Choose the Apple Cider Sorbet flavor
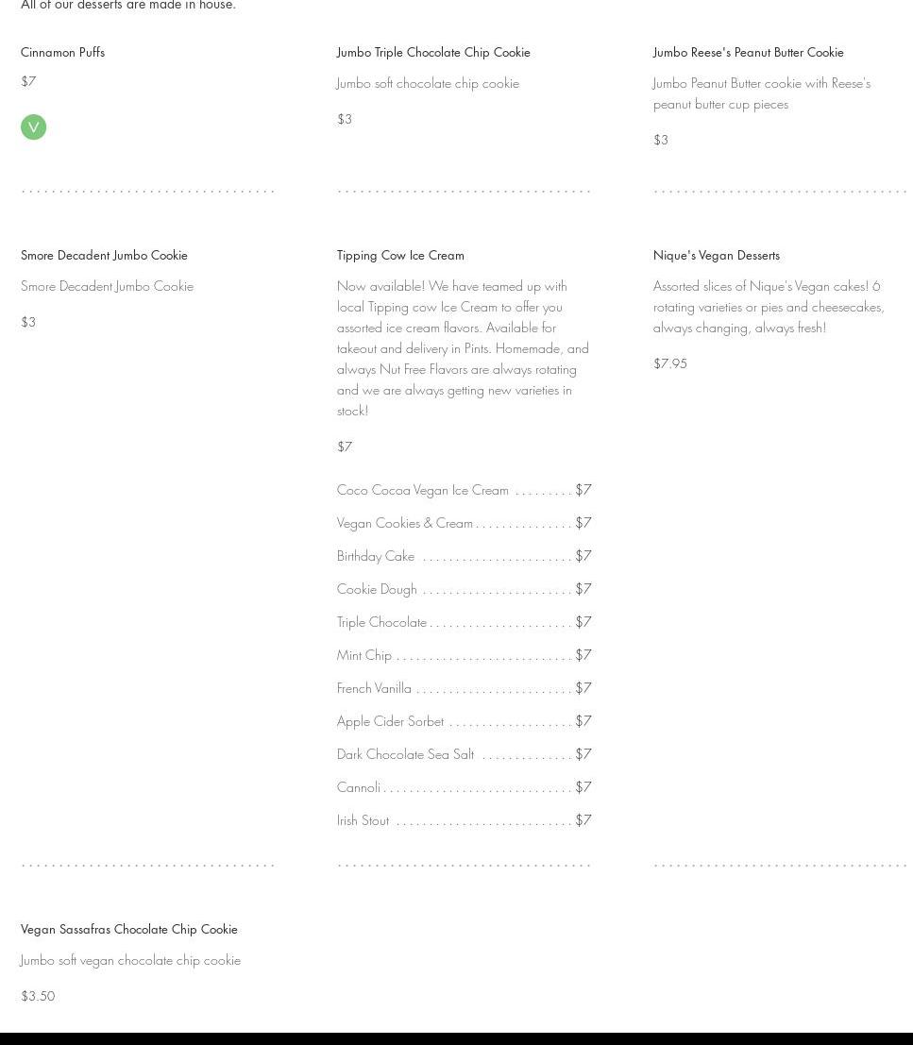Image resolution: width=913 pixels, height=1045 pixels. click(390, 721)
